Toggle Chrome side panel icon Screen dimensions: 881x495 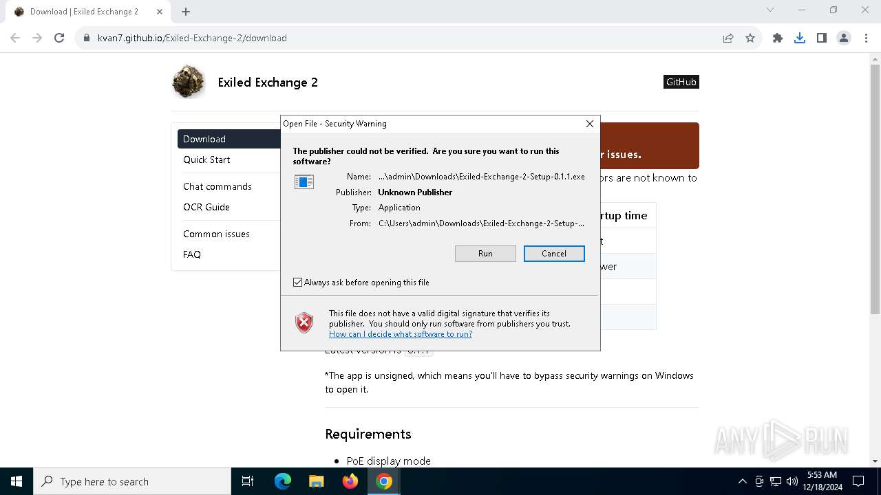tap(822, 38)
